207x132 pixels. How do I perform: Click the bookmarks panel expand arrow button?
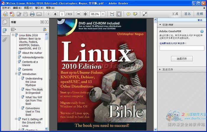coord(46,22)
